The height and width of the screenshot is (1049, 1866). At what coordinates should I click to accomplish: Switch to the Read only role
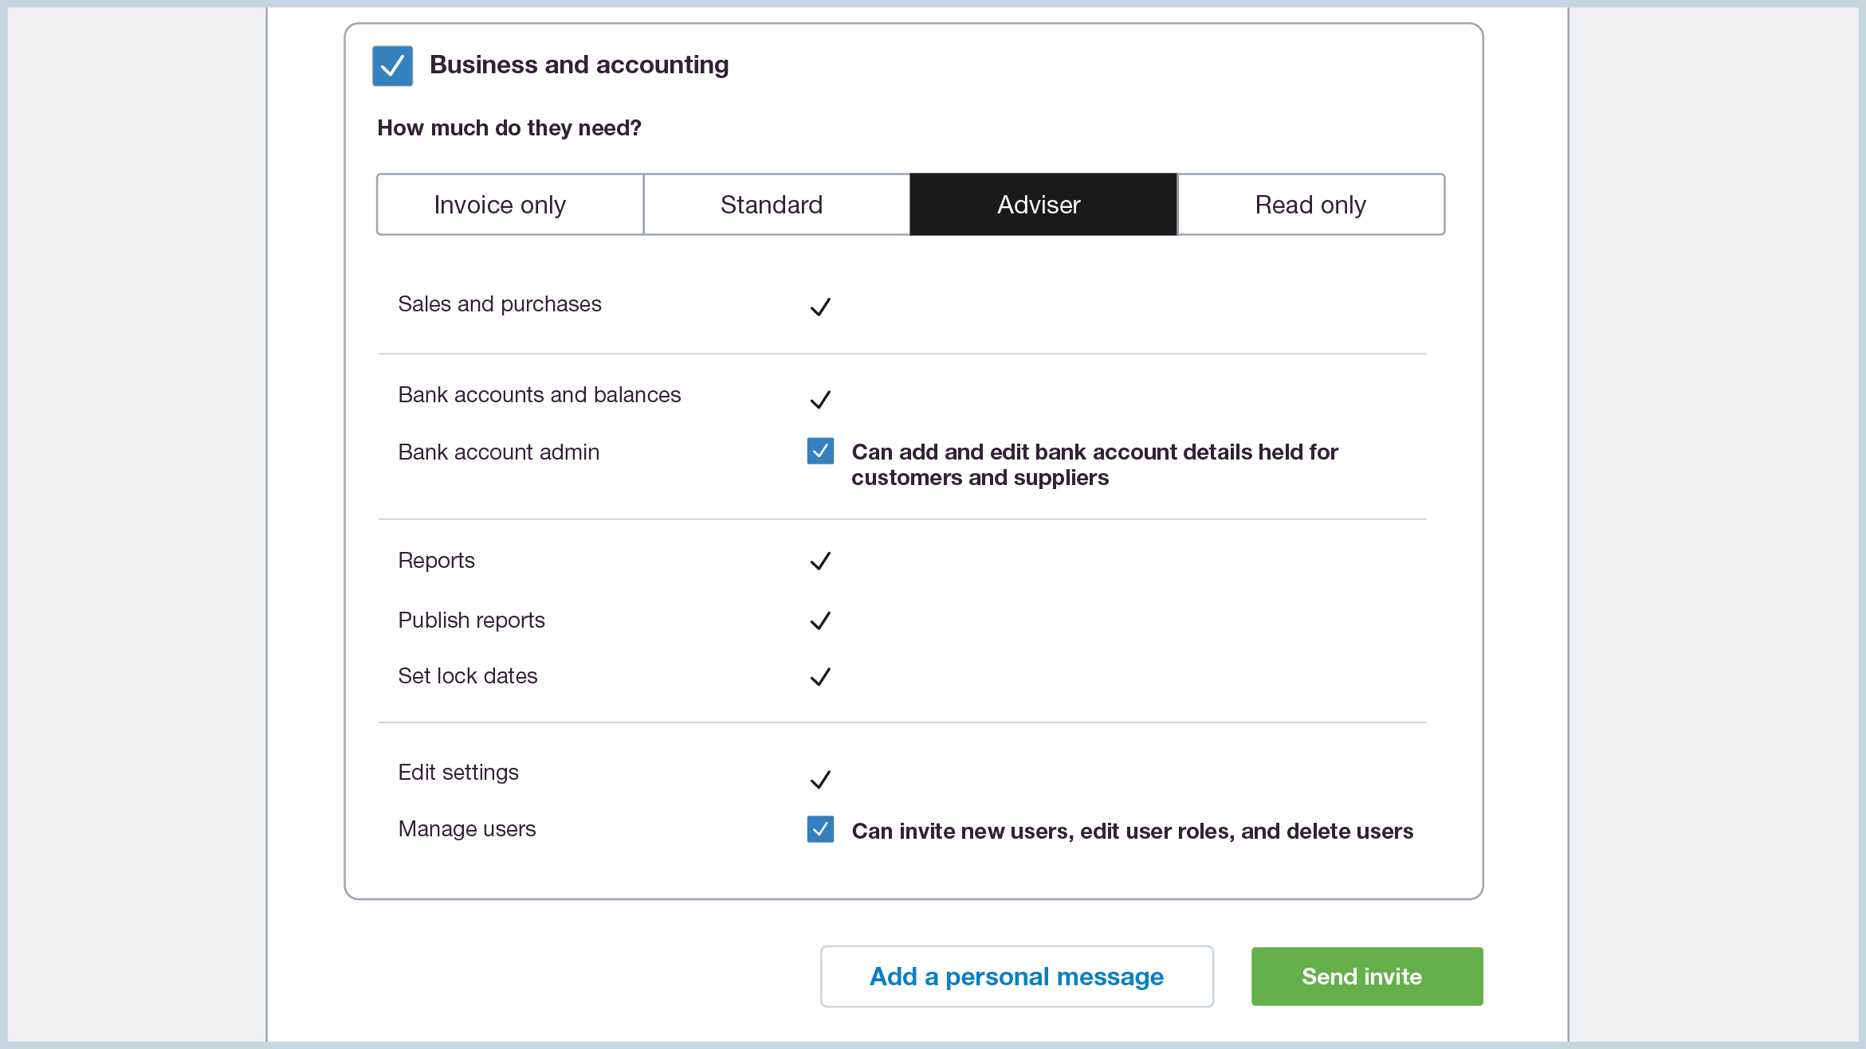pyautogui.click(x=1310, y=205)
